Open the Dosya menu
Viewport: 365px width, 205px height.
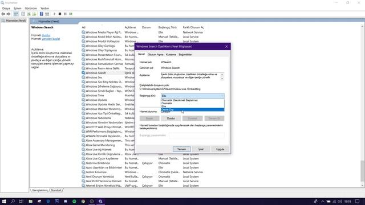[x=6, y=8]
